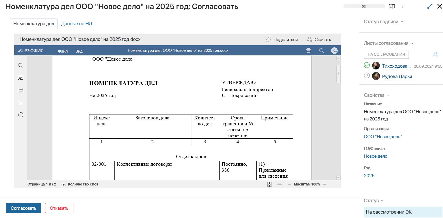Open the ООО "Новое дело" organization link
The width and height of the screenshot is (443, 218).
click(383, 137)
